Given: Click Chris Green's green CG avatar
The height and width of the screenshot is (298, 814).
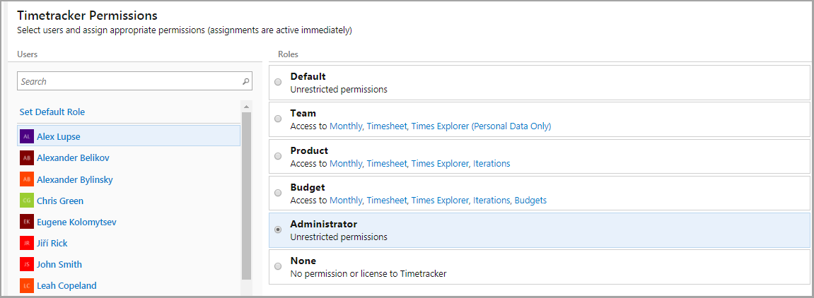Looking at the screenshot, I should (27, 201).
